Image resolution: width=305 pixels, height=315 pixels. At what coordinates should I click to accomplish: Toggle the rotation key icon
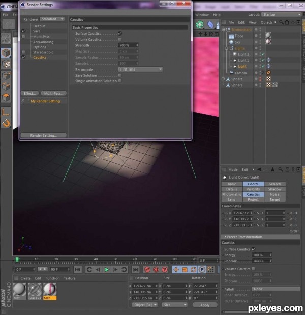point(193,269)
